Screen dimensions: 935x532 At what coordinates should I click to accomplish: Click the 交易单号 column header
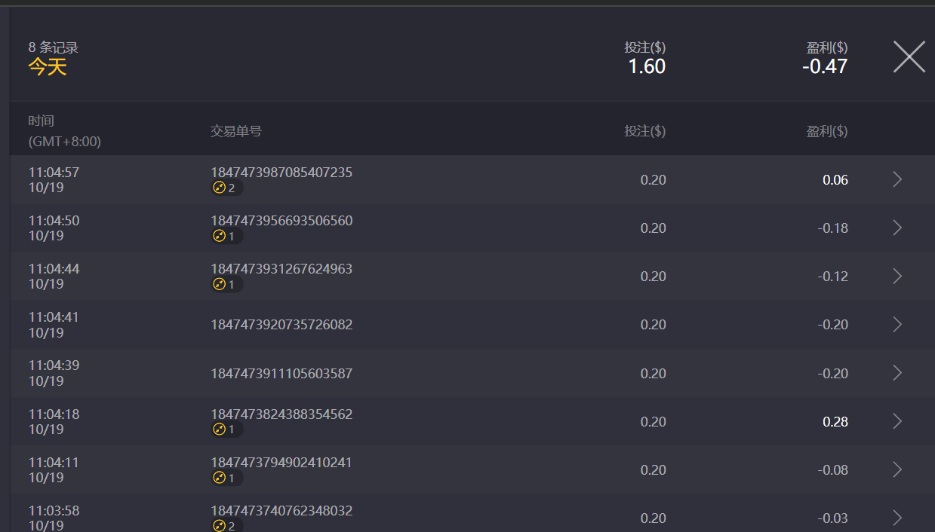pyautogui.click(x=235, y=130)
